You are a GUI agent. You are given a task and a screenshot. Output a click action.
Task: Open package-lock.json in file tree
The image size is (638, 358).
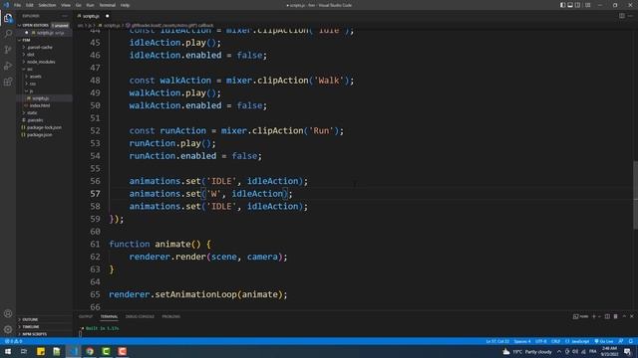tap(44, 127)
